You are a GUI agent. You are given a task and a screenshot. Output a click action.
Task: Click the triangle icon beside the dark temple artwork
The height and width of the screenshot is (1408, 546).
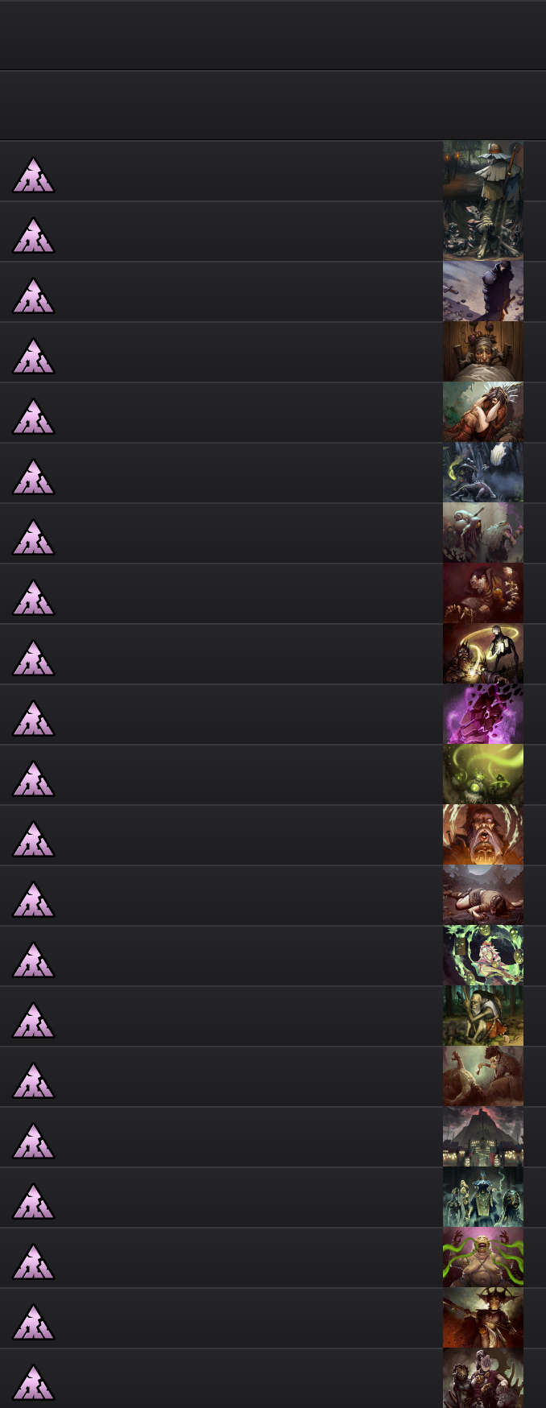tap(33, 1141)
